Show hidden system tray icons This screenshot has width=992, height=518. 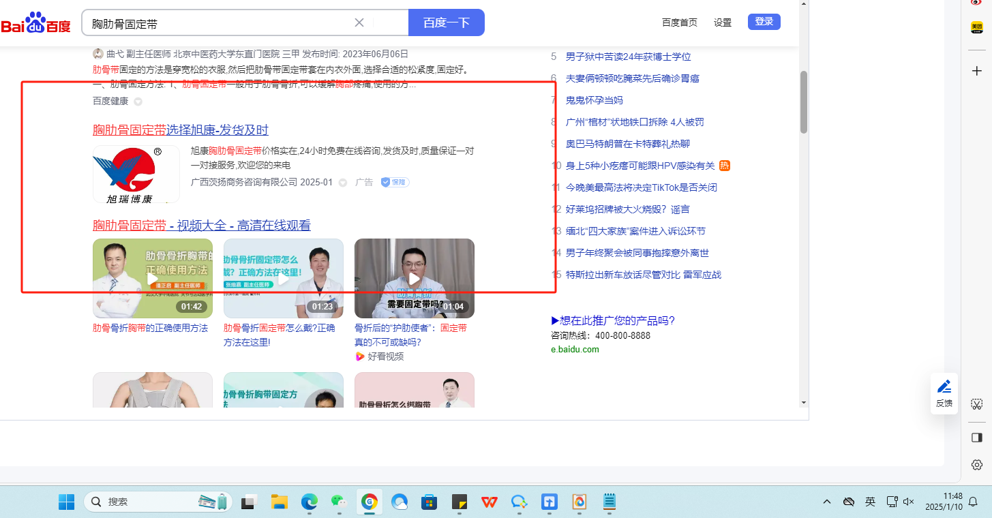point(826,502)
